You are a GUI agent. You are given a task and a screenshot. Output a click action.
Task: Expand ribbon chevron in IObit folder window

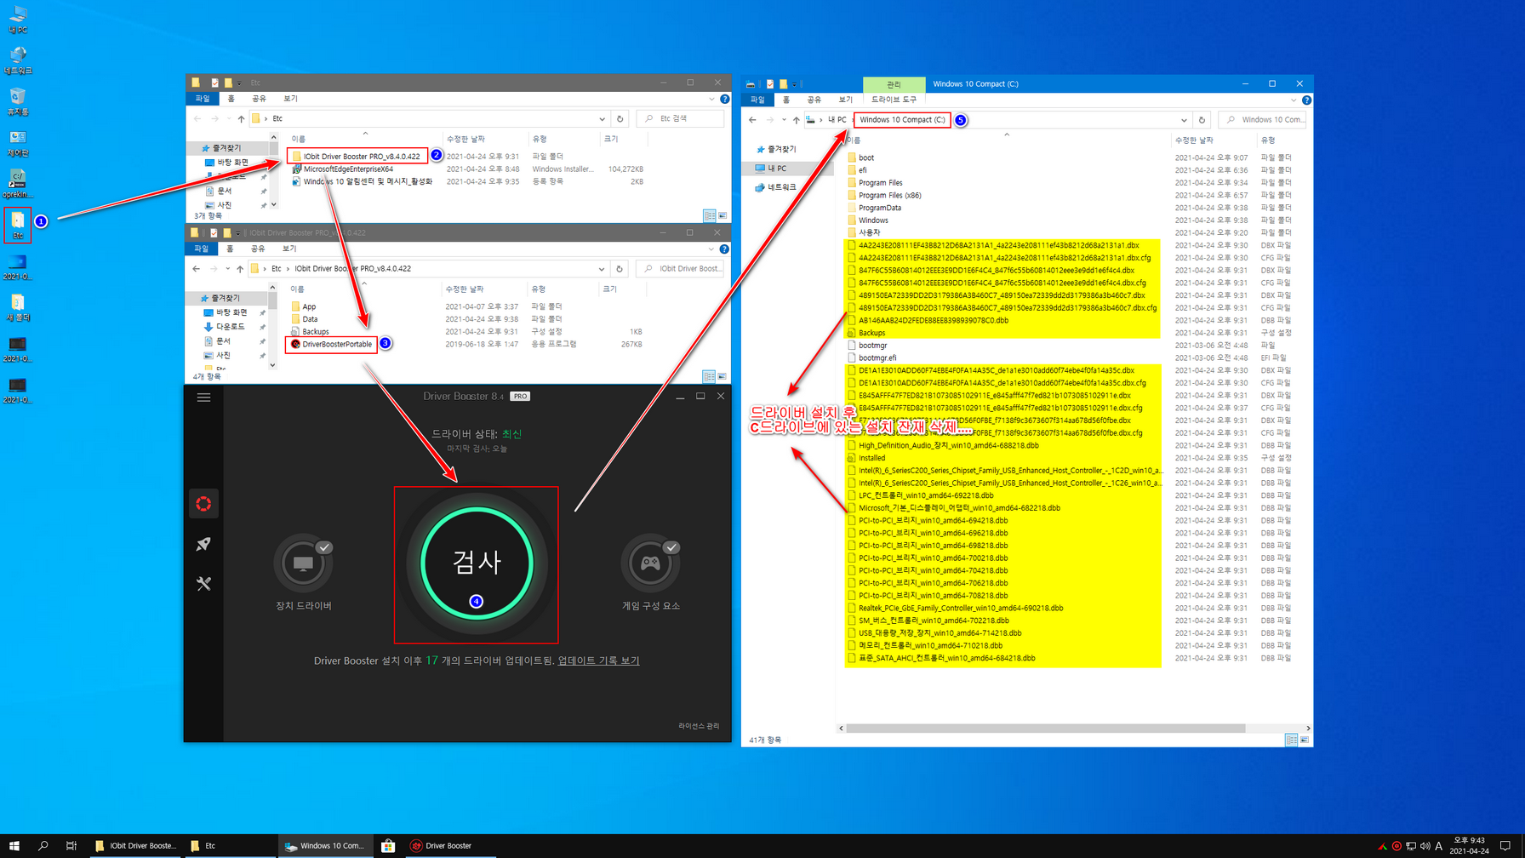(711, 249)
